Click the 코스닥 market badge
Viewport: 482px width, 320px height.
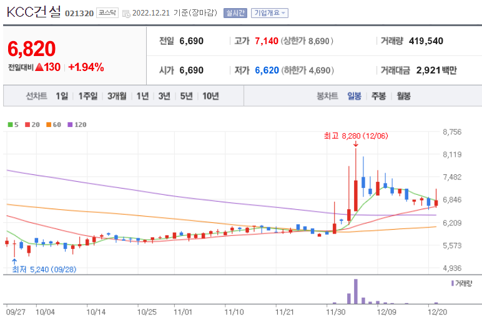(x=107, y=13)
